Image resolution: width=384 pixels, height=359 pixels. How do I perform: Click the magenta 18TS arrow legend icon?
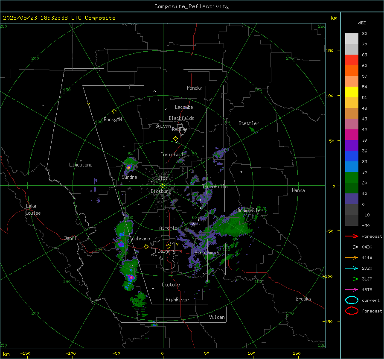point(352,290)
